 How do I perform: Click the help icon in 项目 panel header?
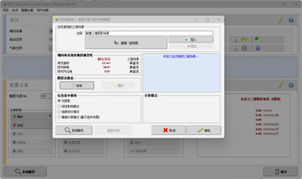[291, 20]
